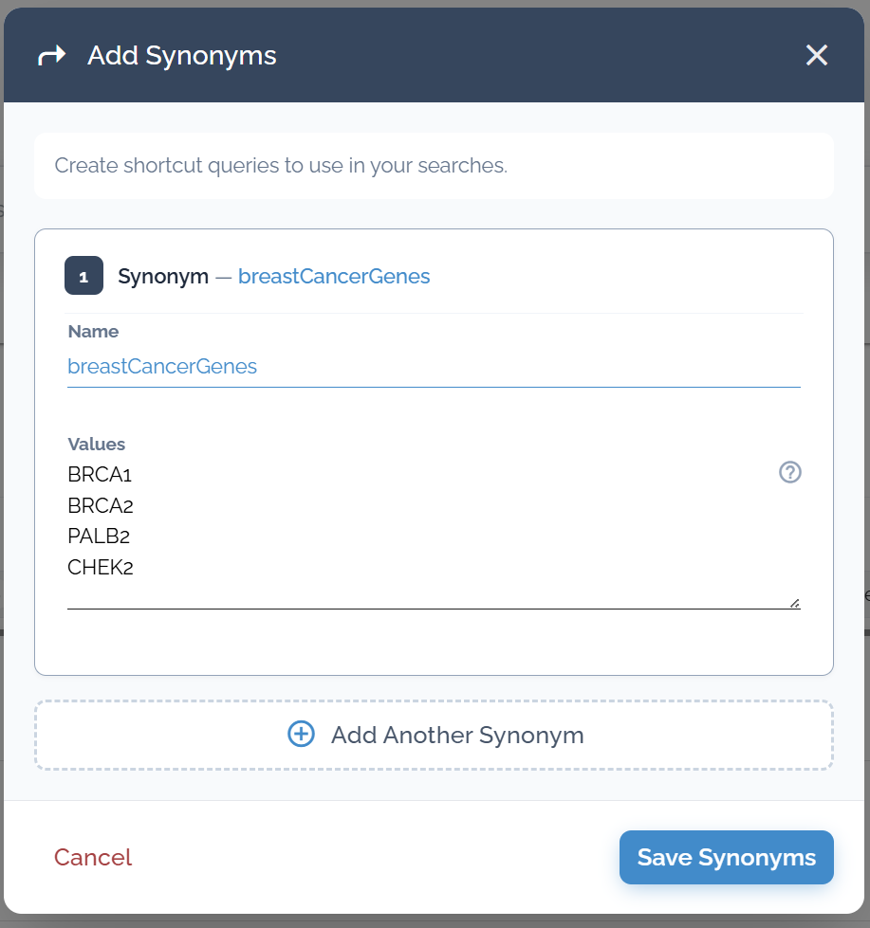Click the Add Another Synonym label
This screenshot has height=928, width=870.
pyautogui.click(x=456, y=735)
